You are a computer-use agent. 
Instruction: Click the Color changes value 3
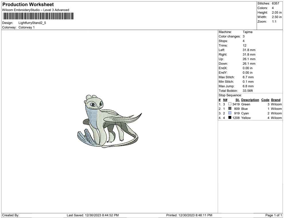pyautogui.click(x=244, y=36)
